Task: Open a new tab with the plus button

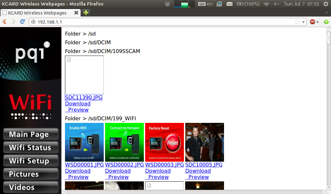Action: 86,13
